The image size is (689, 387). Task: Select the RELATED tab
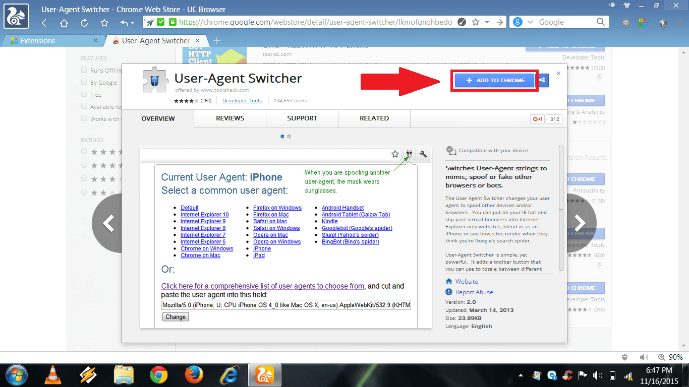tap(374, 118)
